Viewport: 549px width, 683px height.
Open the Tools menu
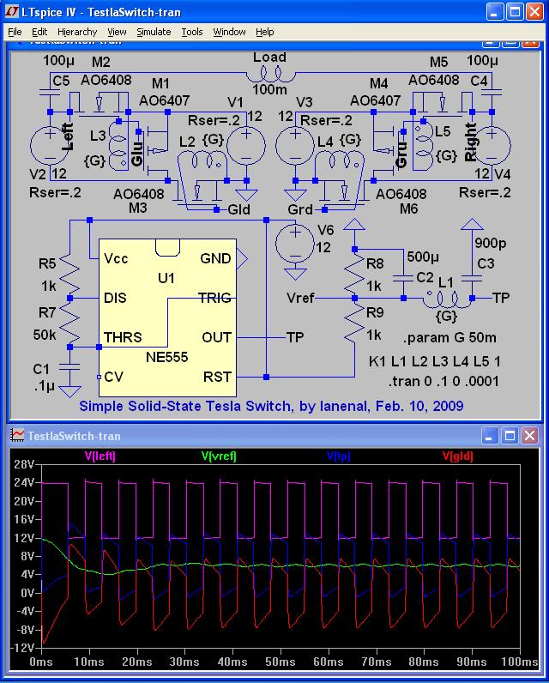point(192,32)
